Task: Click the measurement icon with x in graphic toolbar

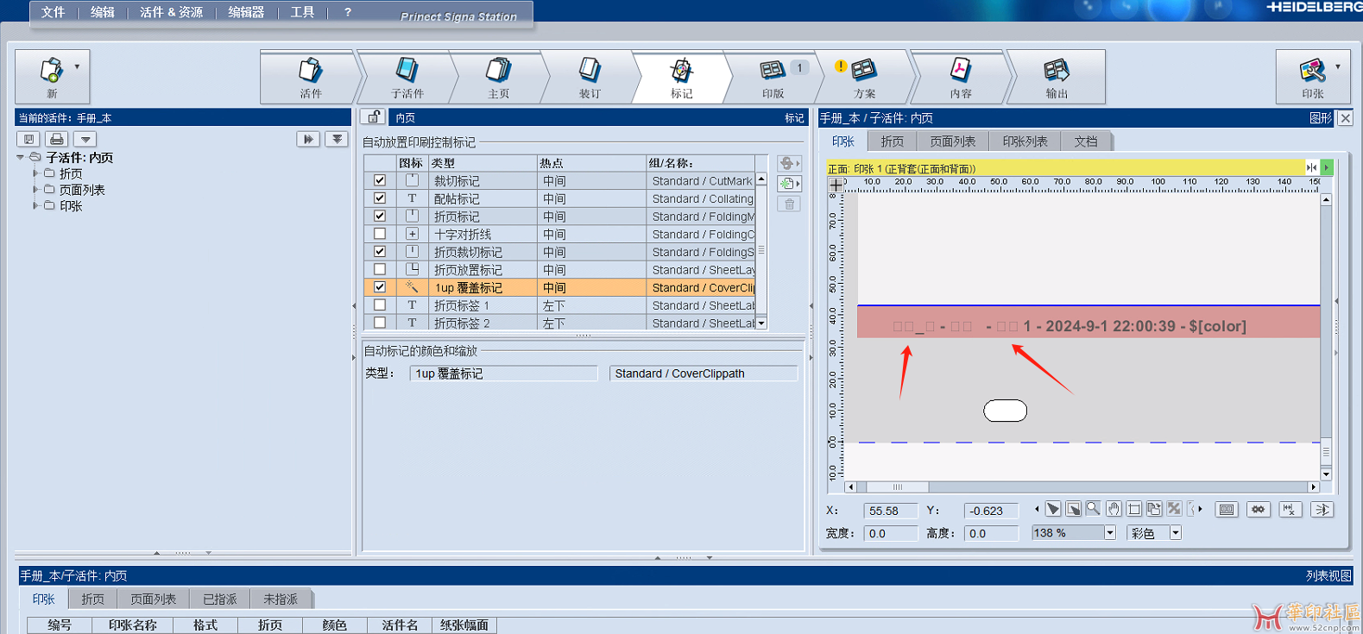Action: [1290, 510]
